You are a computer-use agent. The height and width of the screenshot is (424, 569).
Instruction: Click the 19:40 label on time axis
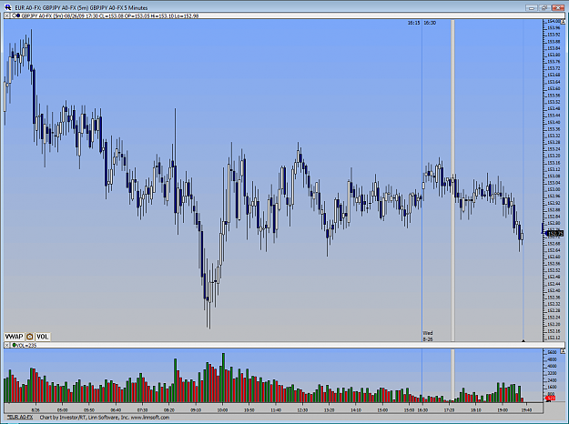click(x=526, y=410)
